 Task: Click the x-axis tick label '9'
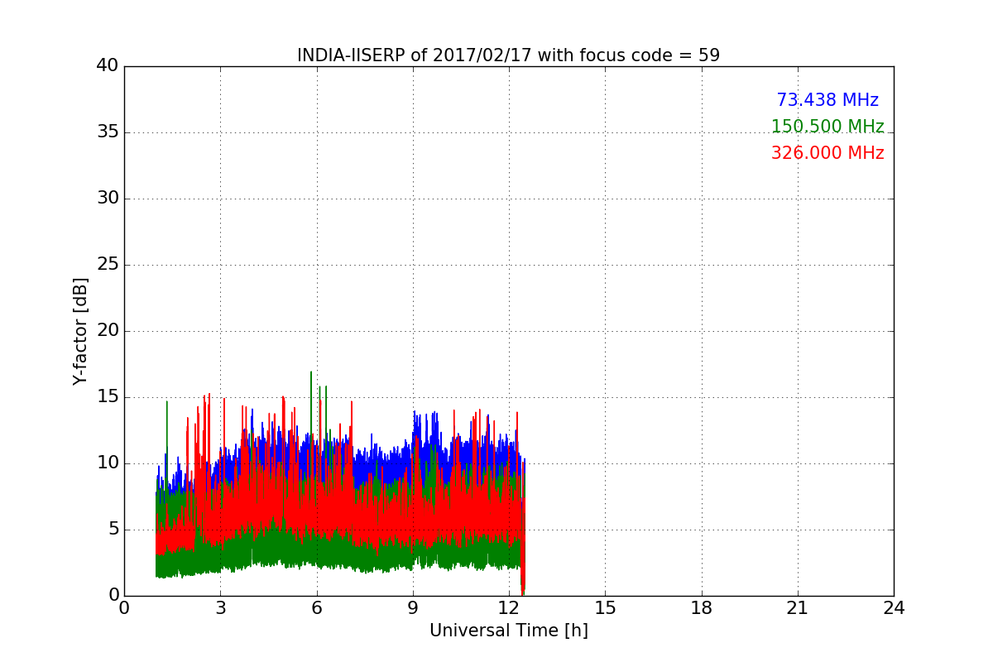click(413, 608)
